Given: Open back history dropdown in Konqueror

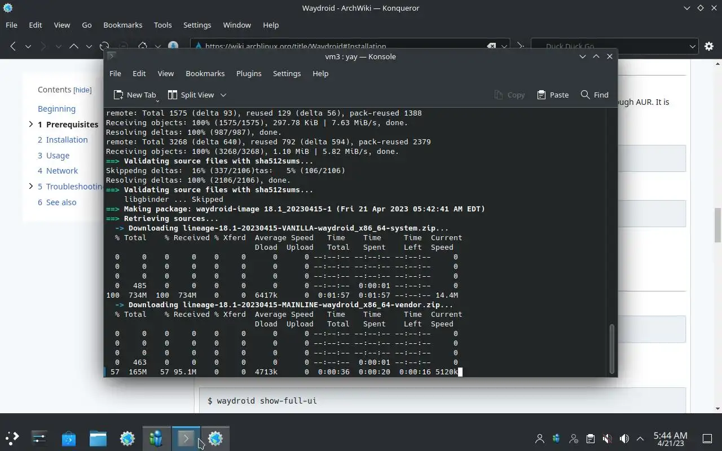Looking at the screenshot, I should tap(28, 46).
